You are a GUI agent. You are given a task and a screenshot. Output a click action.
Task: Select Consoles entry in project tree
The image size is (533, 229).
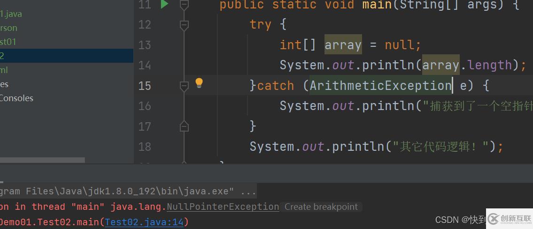(16, 98)
